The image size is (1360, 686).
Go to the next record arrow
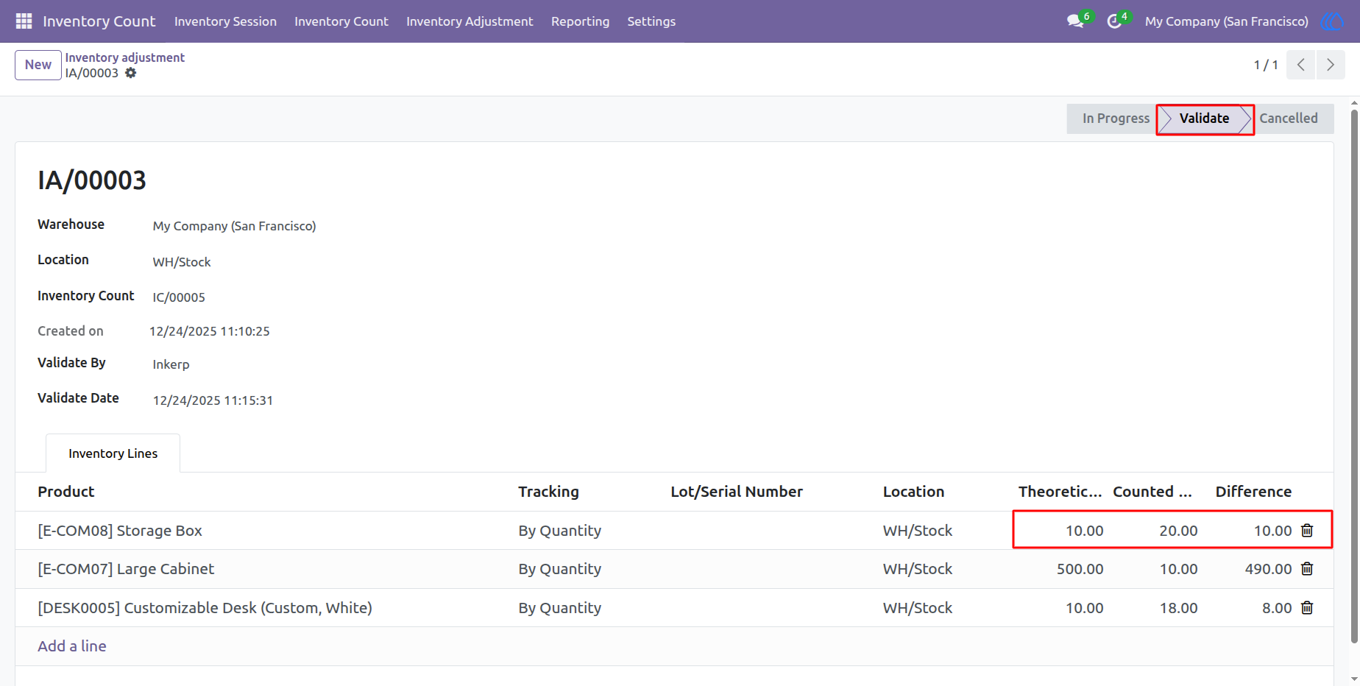1331,65
